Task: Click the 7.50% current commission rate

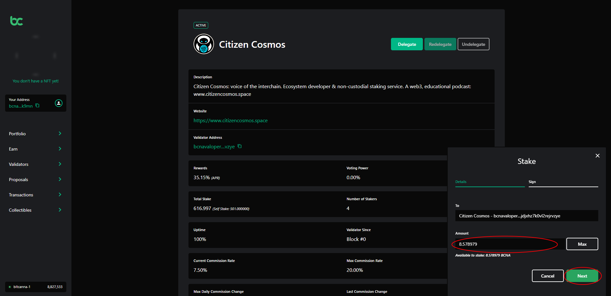Action: point(200,270)
